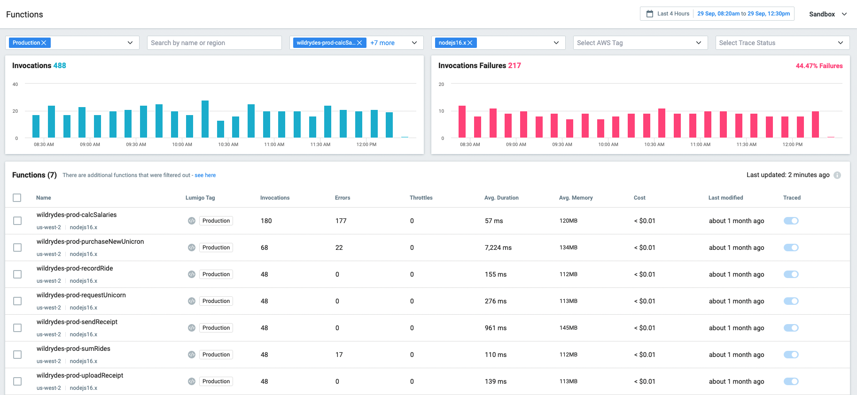Open the wildrydes-prod-calcSalaries function
The width and height of the screenshot is (857, 395).
pyautogui.click(x=77, y=215)
